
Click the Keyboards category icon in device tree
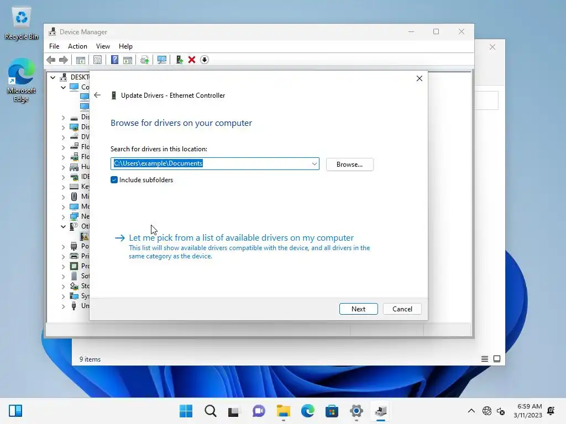tap(74, 187)
